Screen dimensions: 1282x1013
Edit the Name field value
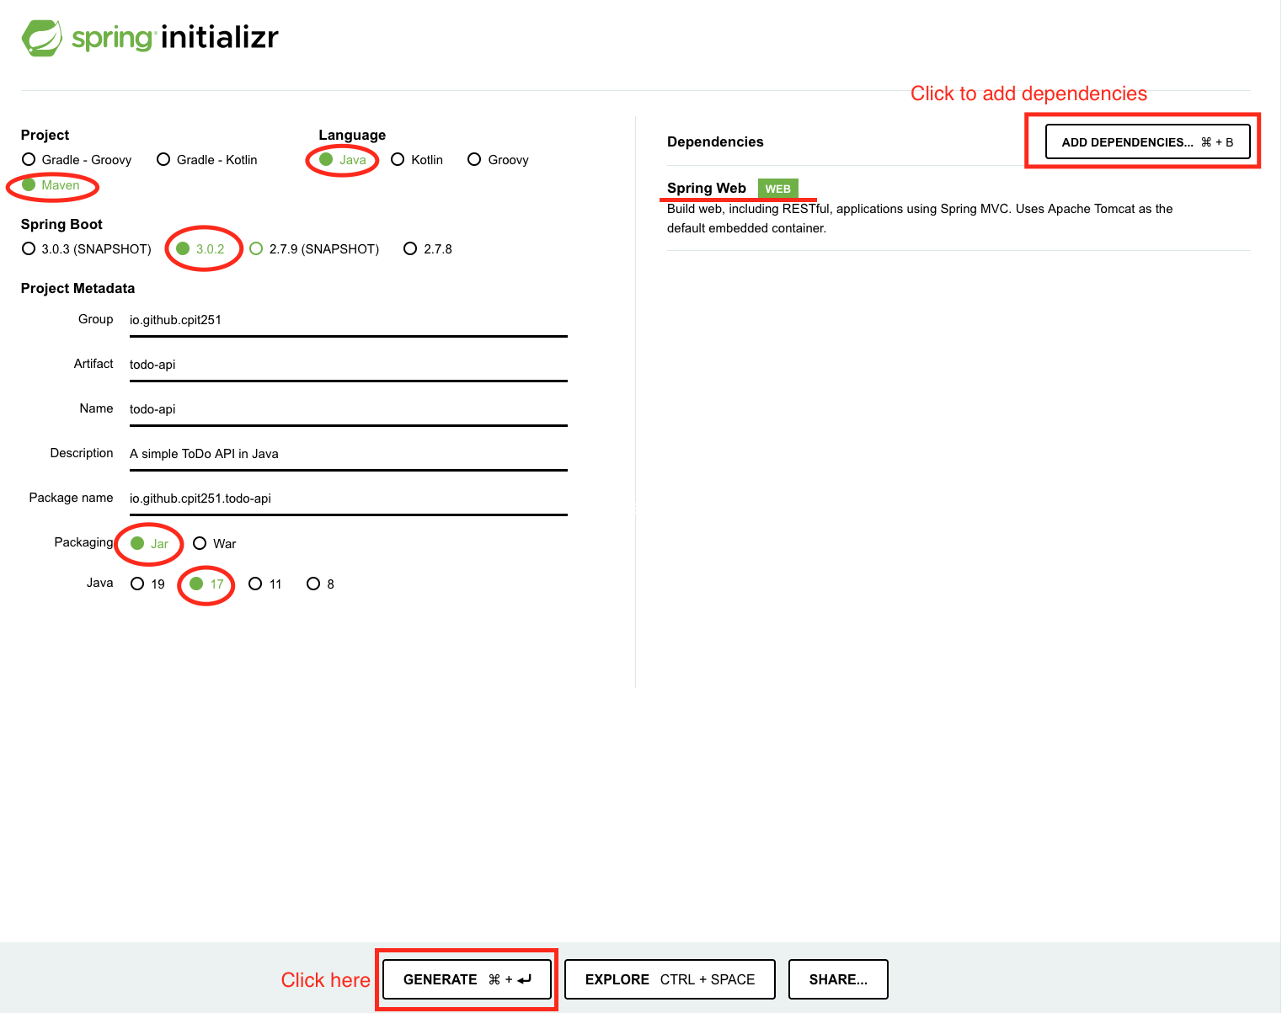click(349, 409)
